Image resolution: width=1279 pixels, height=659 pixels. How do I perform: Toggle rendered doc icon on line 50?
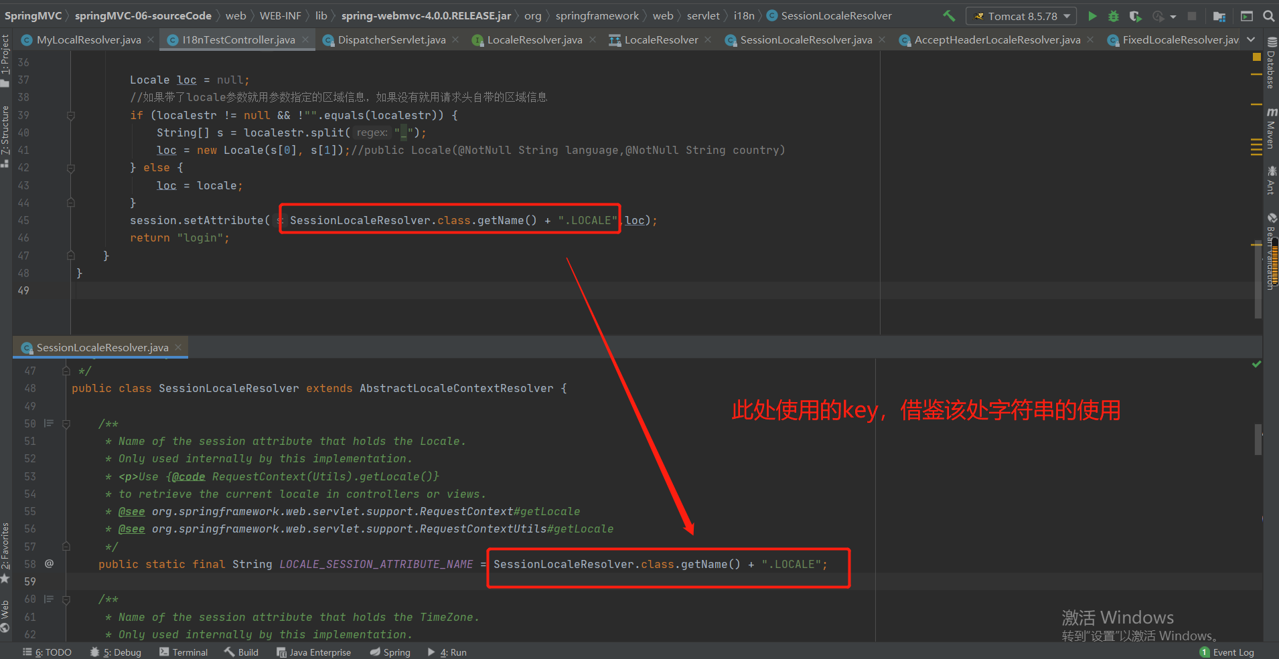coord(49,423)
